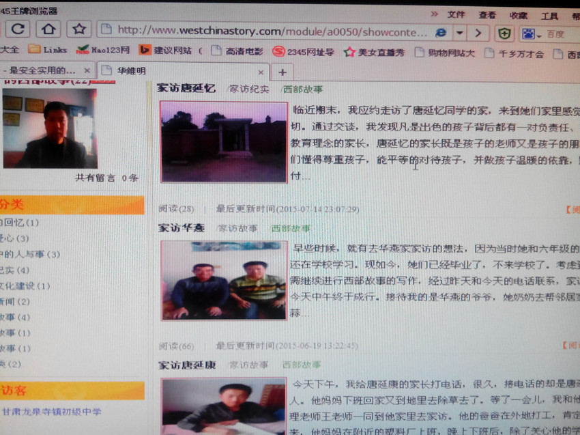Click 共有留言 0条 text
Image resolution: width=580 pixels, height=435 pixels.
(106, 178)
